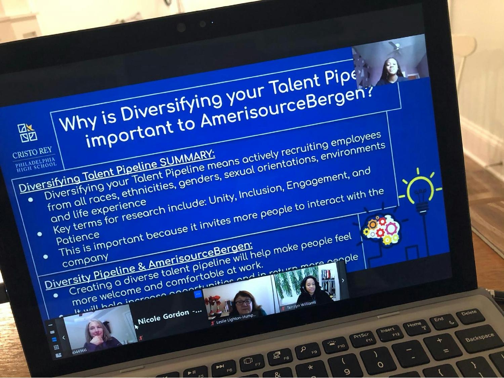Select the Terrilyn Williams video tile
Viewport: 504px width, 378px height.
(308, 287)
